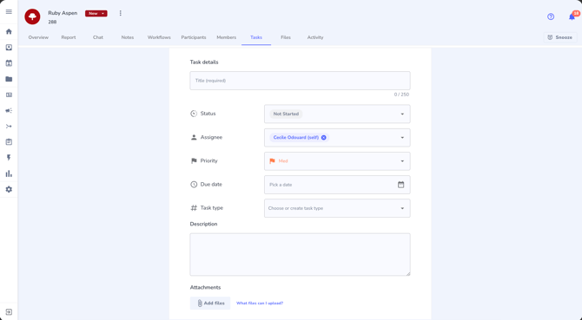This screenshot has height=320, width=582.
Task: Switch to the Members tab
Action: pos(227,37)
